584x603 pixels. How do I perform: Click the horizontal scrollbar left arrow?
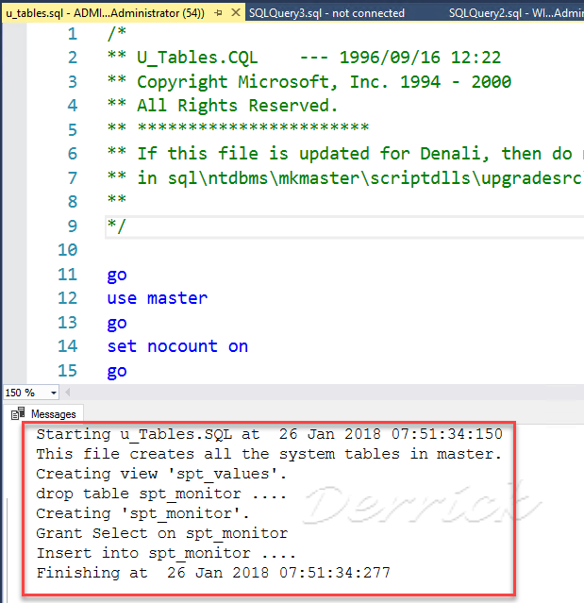tap(68, 392)
